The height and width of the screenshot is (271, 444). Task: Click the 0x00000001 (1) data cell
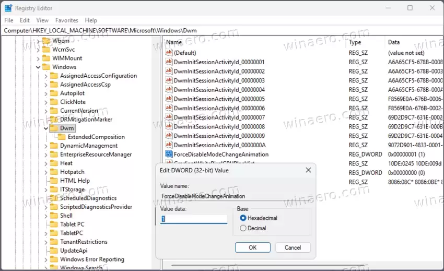click(x=406, y=155)
